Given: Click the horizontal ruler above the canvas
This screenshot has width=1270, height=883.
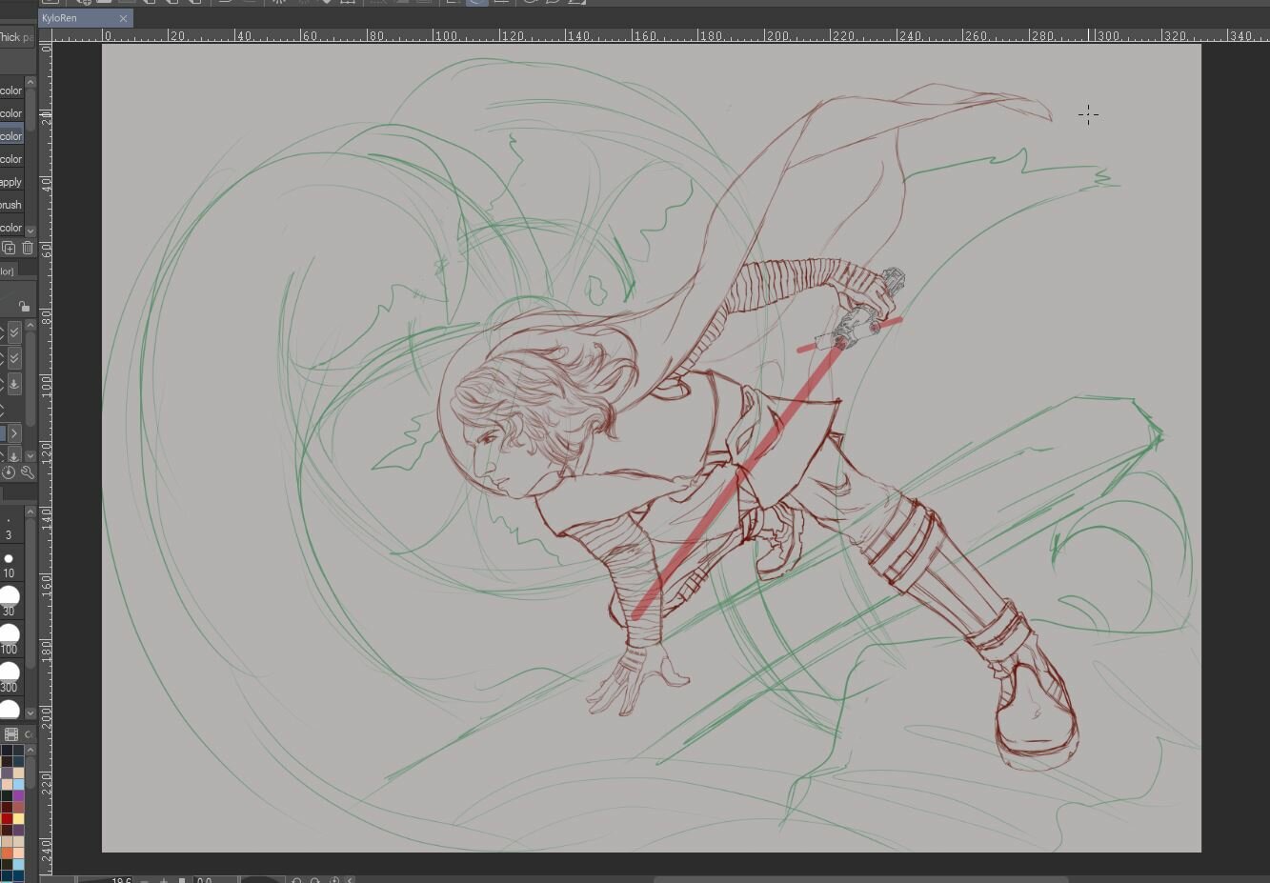Looking at the screenshot, I should pyautogui.click(x=660, y=35).
